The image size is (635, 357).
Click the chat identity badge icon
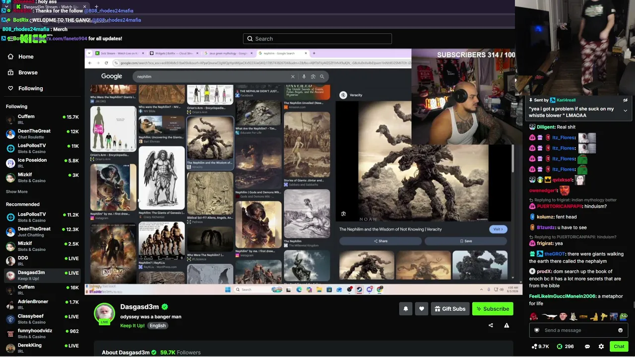[x=536, y=330]
